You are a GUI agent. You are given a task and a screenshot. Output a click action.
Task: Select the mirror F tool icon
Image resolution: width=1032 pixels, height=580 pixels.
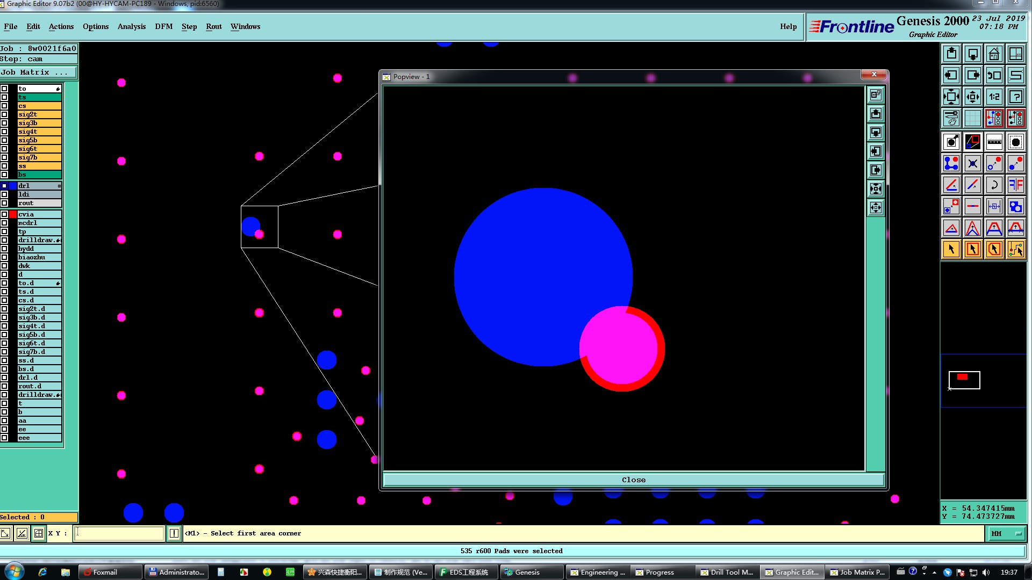(1015, 185)
